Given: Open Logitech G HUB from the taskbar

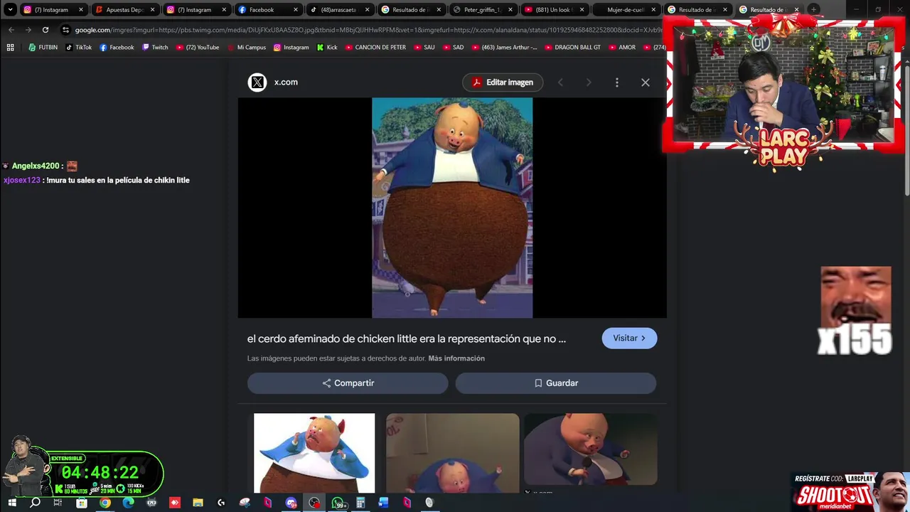Looking at the screenshot, I should (x=221, y=503).
